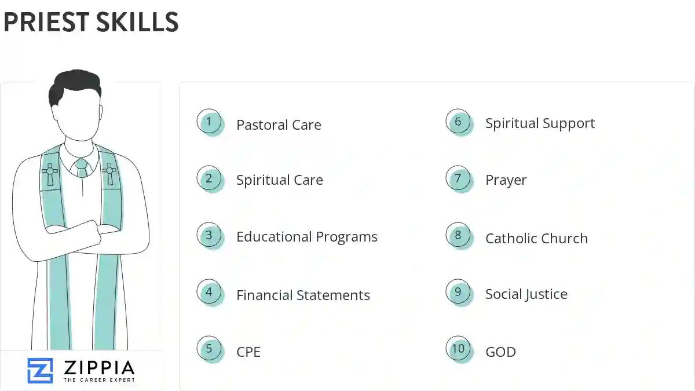Viewport: 695px width, 391px height.
Task: Select the Spiritual Care skill text
Action: [x=279, y=180]
